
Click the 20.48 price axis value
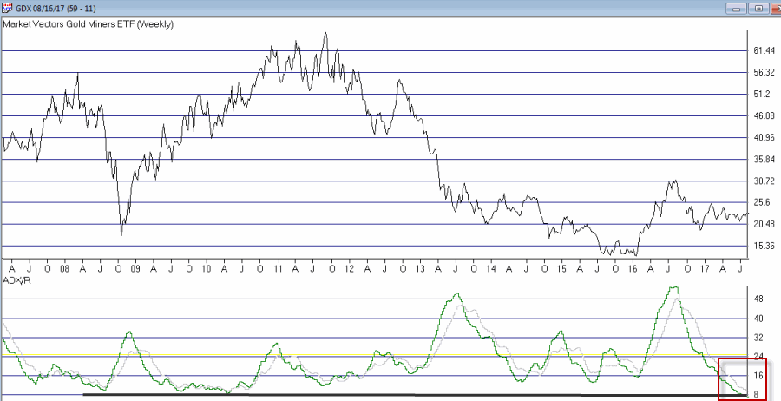(x=765, y=224)
